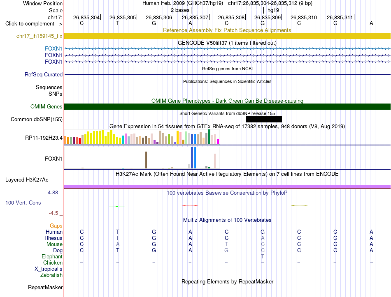The width and height of the screenshot is (391, 297).
Task: Click the RefSeq Curated track label
Action: click(x=44, y=74)
